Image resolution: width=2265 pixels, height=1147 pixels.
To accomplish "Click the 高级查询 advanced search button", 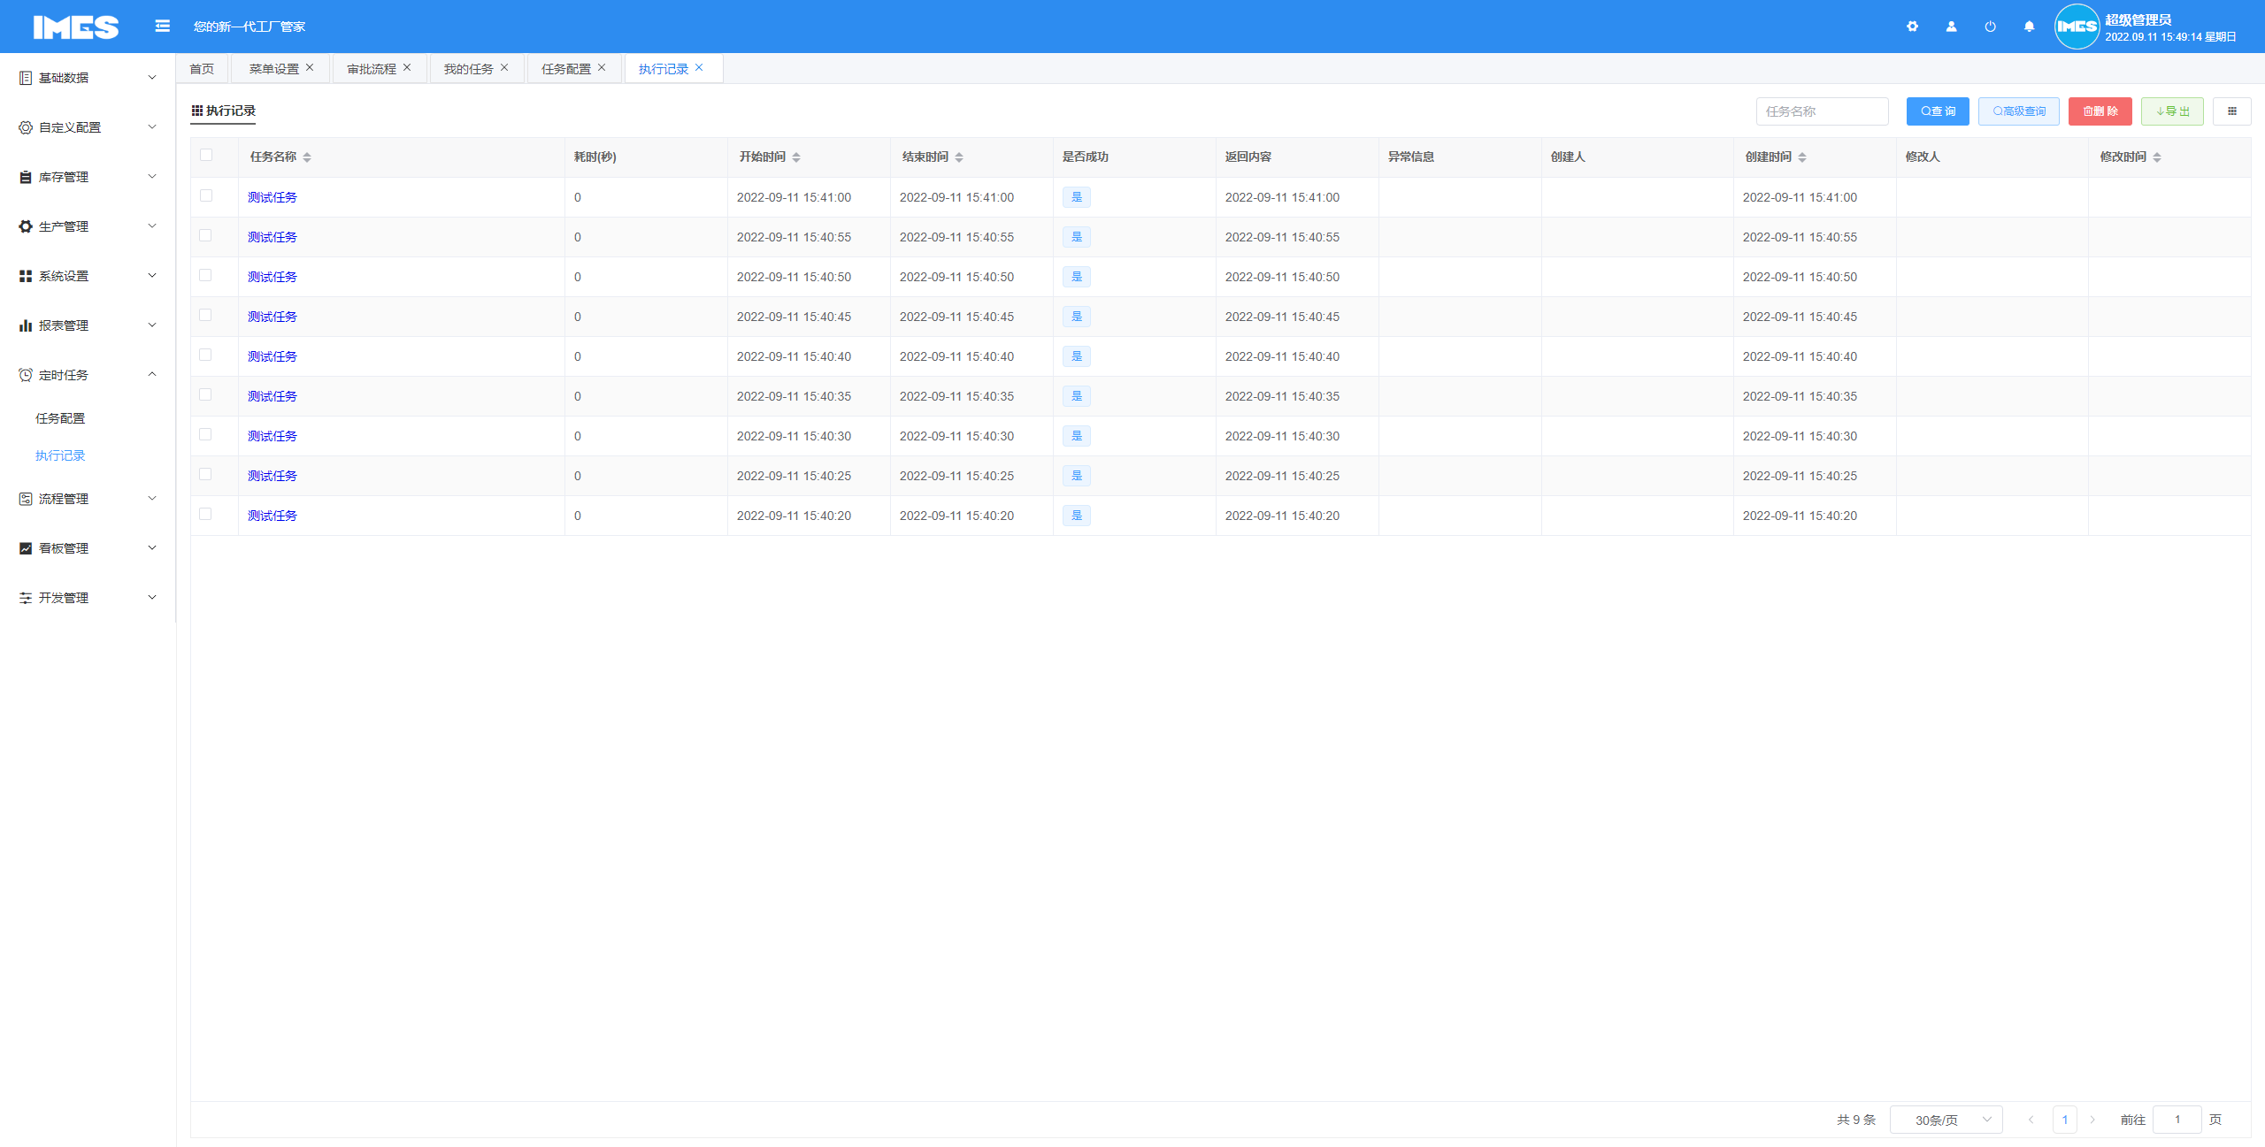I will [2019, 111].
